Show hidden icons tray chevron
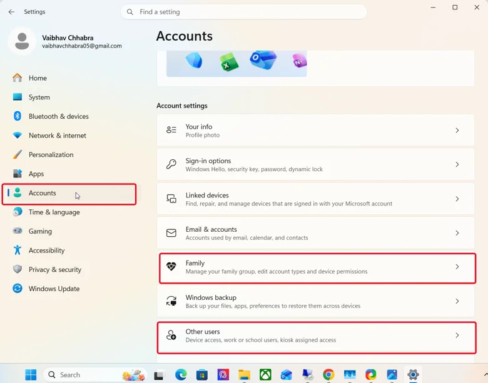This screenshot has height=383, width=488. click(x=485, y=375)
